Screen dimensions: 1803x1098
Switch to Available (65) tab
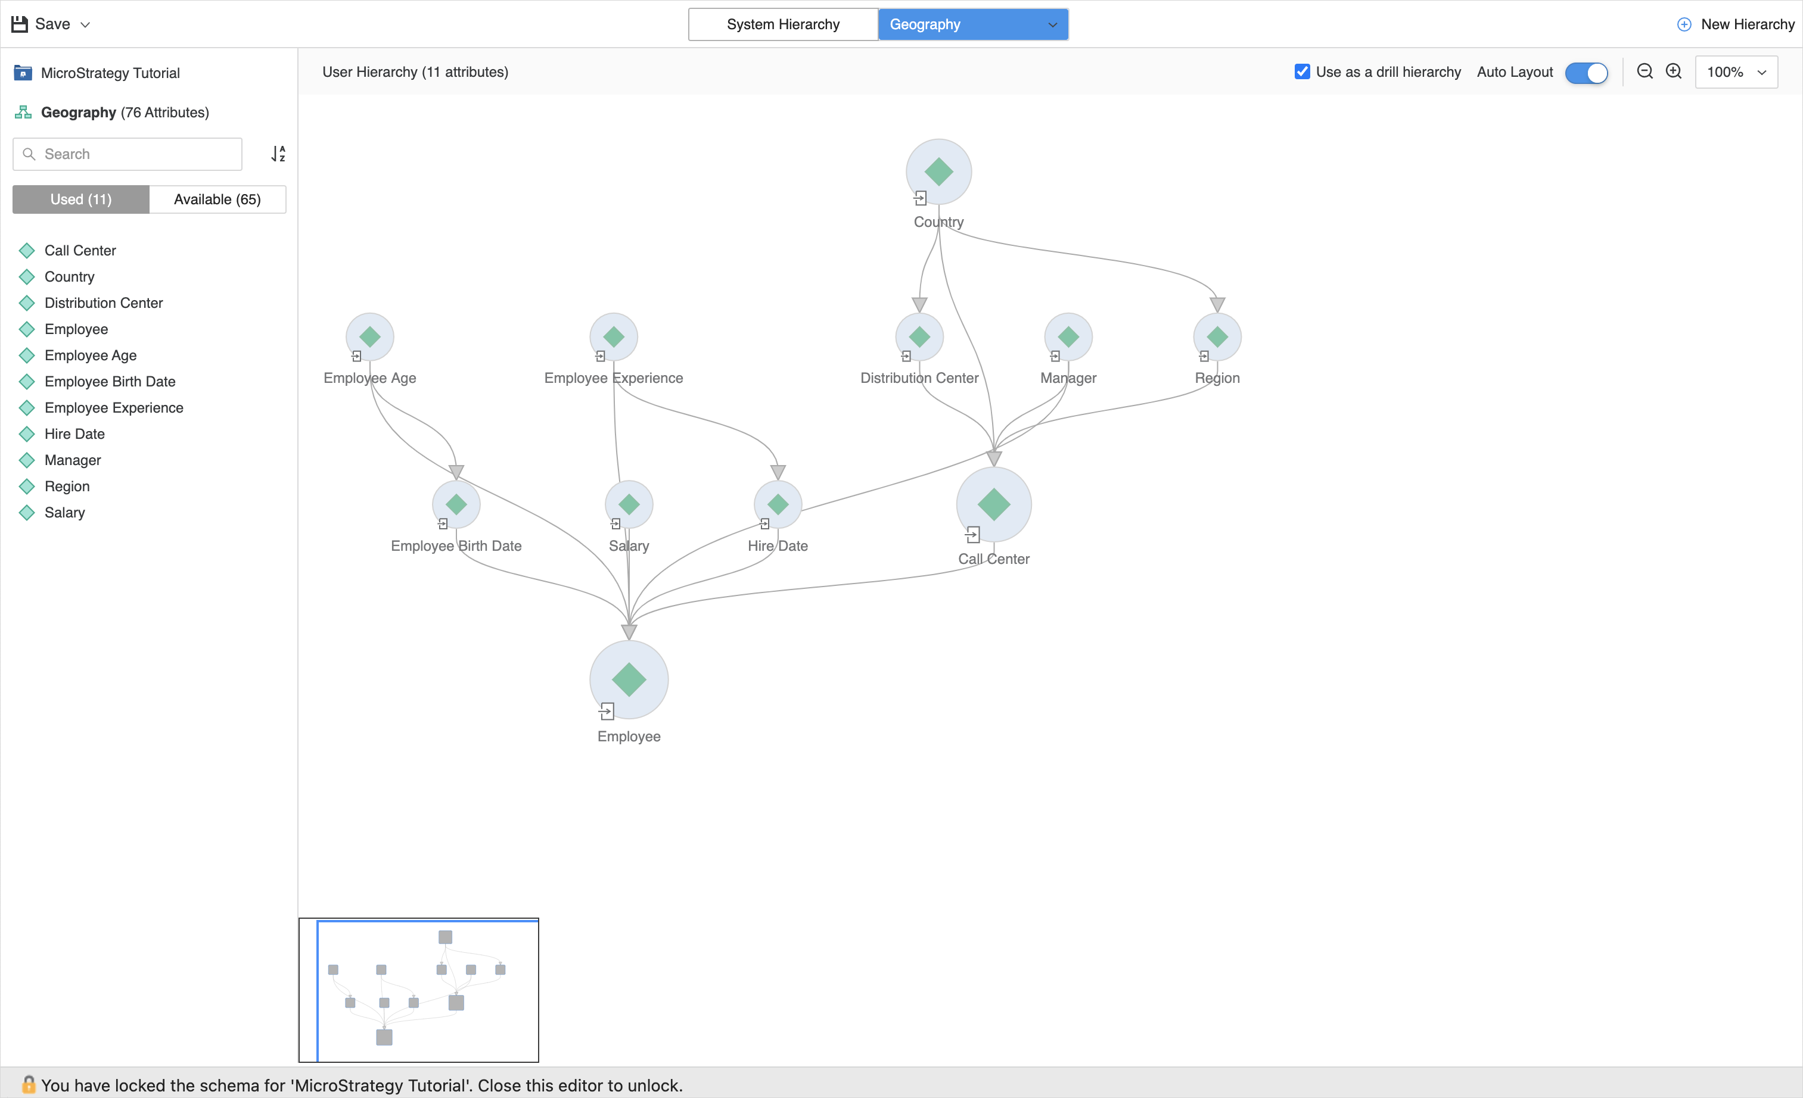pos(217,199)
